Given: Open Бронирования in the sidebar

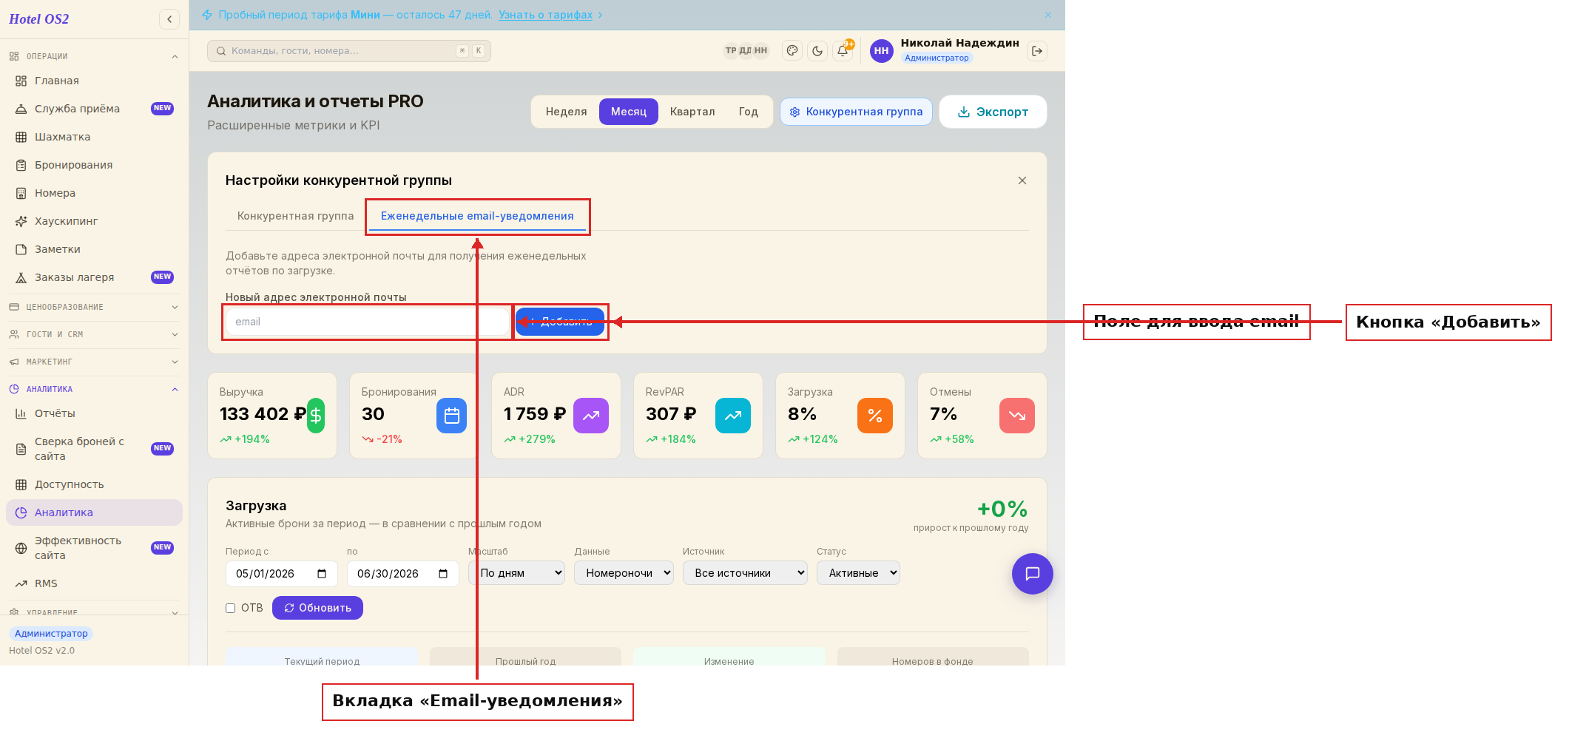Looking at the screenshot, I should pyautogui.click(x=94, y=165).
